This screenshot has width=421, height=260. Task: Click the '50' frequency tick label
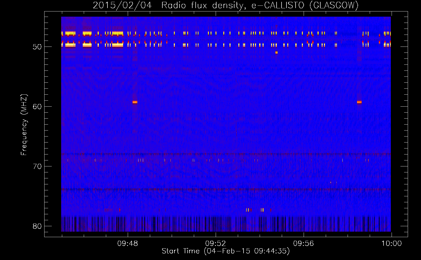coord(37,47)
